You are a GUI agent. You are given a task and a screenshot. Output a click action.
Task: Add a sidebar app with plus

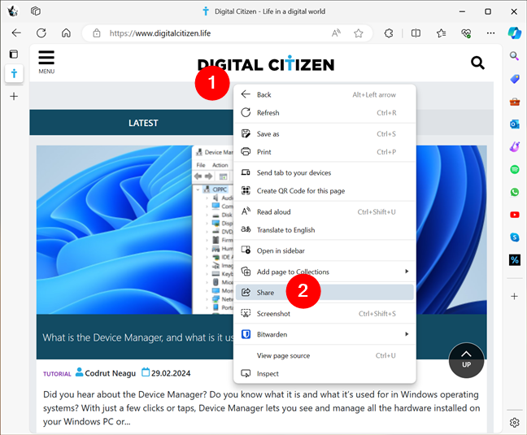click(514, 296)
